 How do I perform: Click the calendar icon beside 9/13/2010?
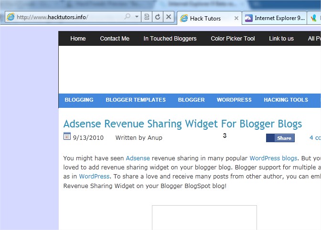point(67,136)
